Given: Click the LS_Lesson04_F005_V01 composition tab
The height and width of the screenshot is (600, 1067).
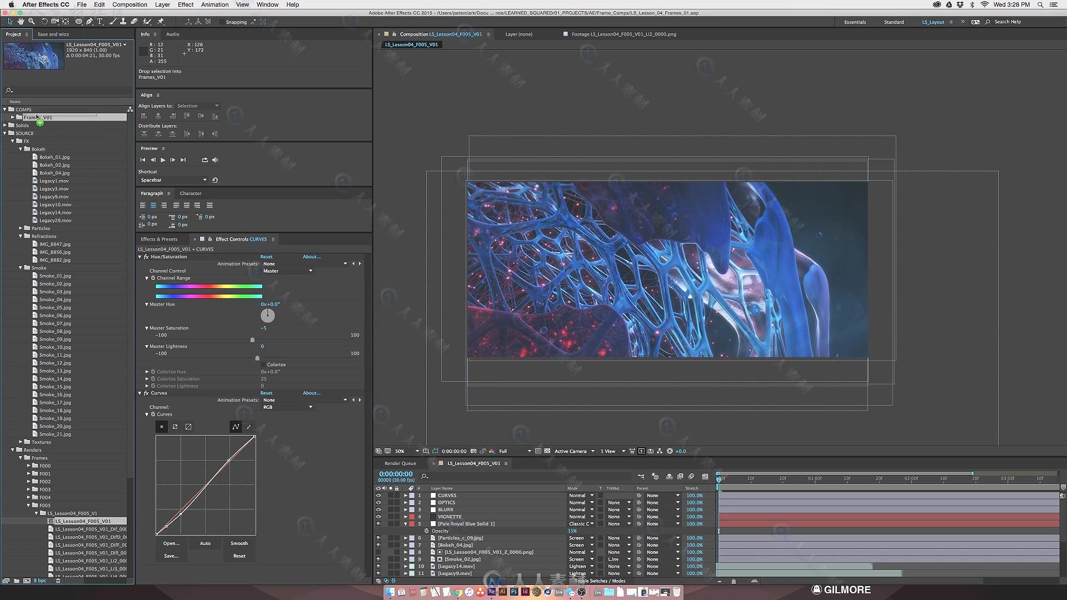Looking at the screenshot, I should click(412, 44).
